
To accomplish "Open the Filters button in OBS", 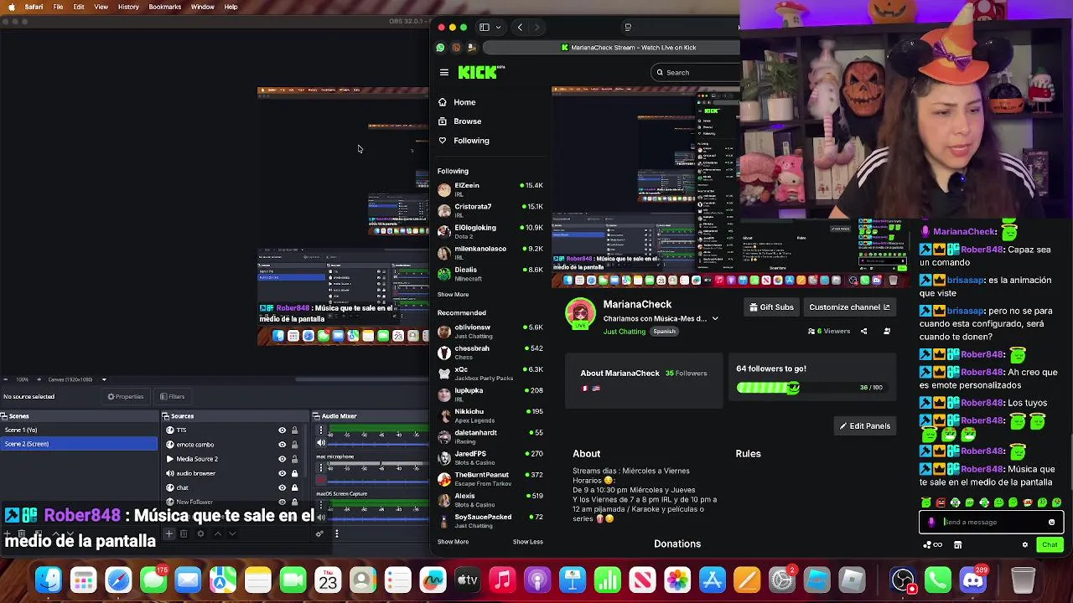I will (172, 397).
